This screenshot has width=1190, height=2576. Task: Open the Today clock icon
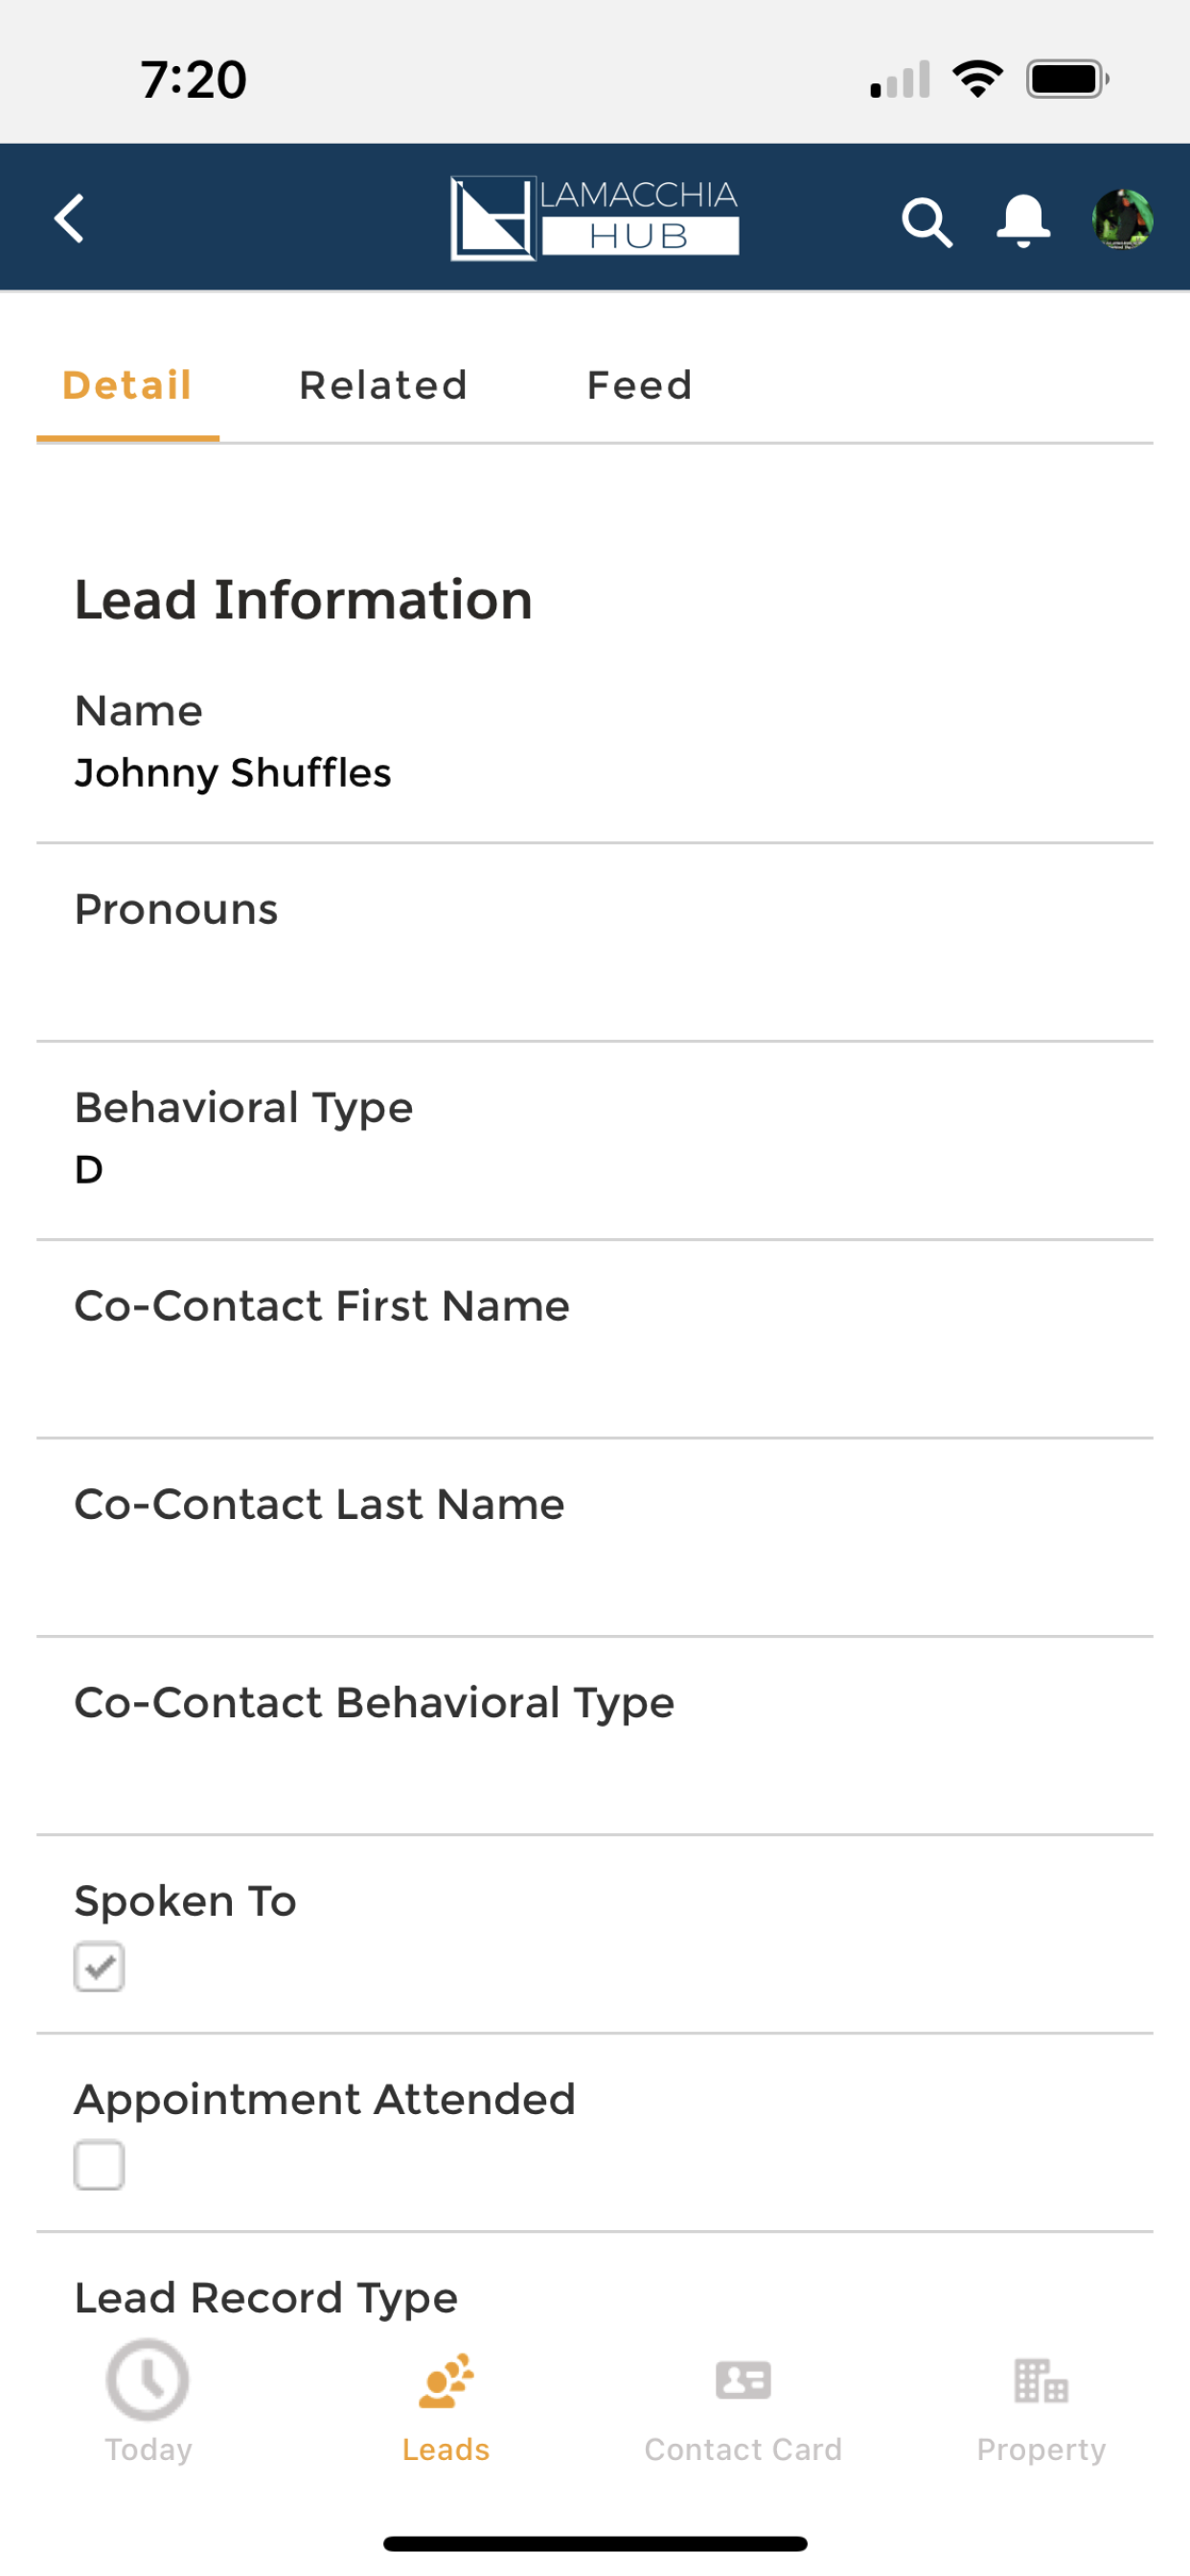point(147,2380)
